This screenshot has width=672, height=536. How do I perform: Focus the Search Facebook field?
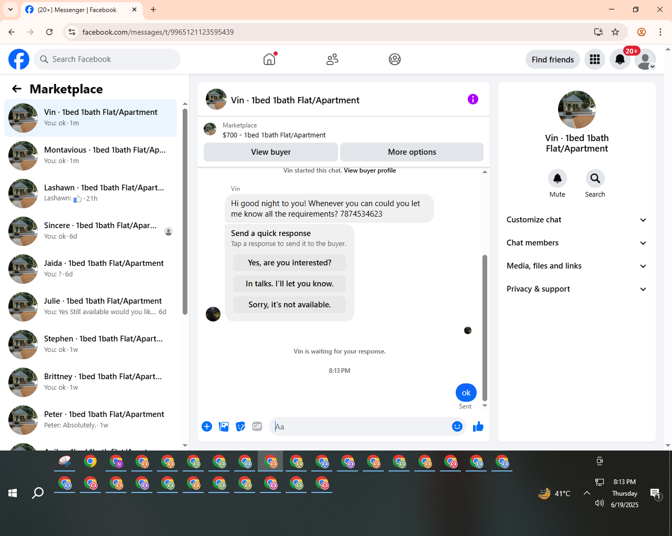coord(107,59)
